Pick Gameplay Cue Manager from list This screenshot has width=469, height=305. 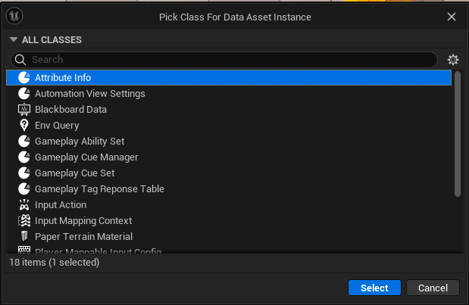86,157
